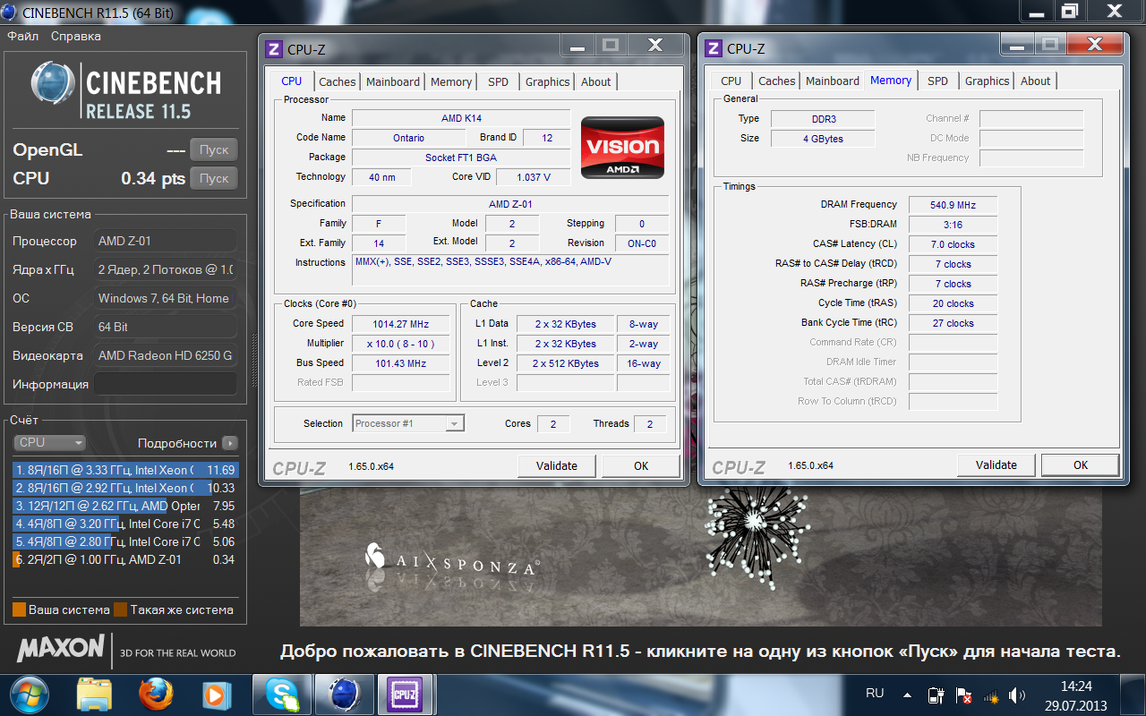This screenshot has width=1146, height=716.
Task: Open the Processor #1 selection dropdown
Action: click(408, 423)
